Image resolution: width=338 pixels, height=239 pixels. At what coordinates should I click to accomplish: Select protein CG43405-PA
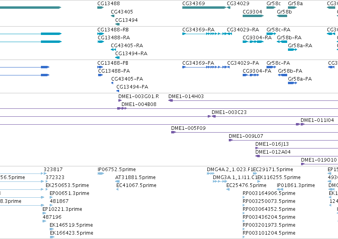112,83
